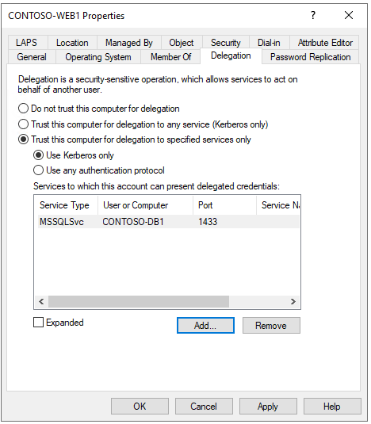Click the help question mark icon
Image resolution: width=371 pixels, height=424 pixels.
pos(313,15)
